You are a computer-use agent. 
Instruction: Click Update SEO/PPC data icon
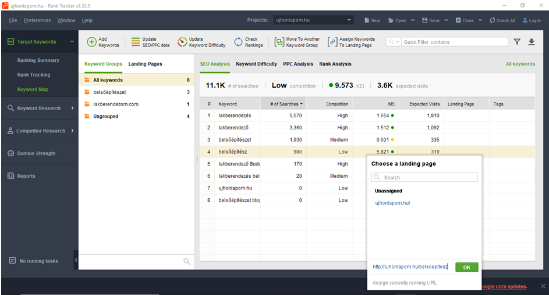(x=136, y=42)
